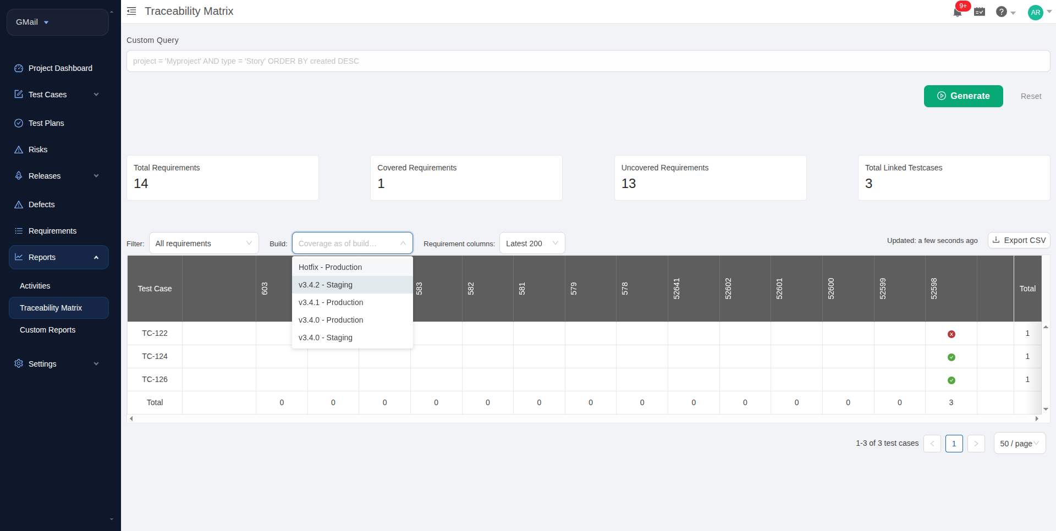Click the Export CSV download icon

pyautogui.click(x=996, y=240)
